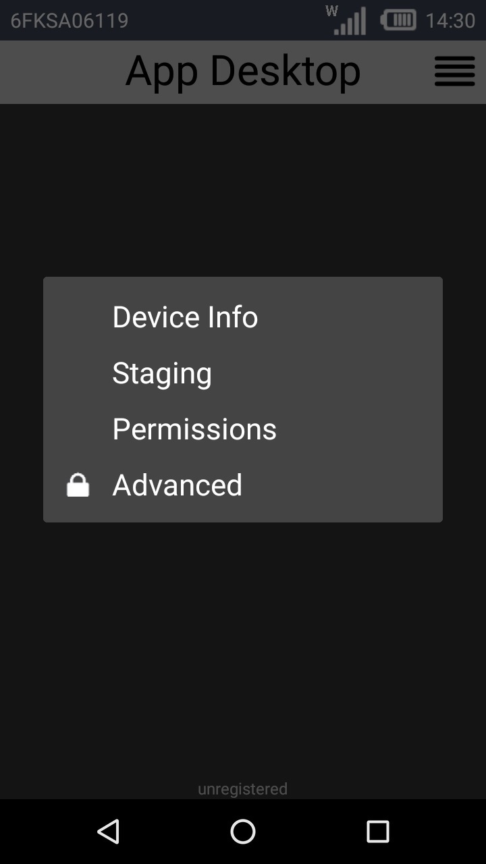Click the empty area above the menu

click(x=243, y=189)
